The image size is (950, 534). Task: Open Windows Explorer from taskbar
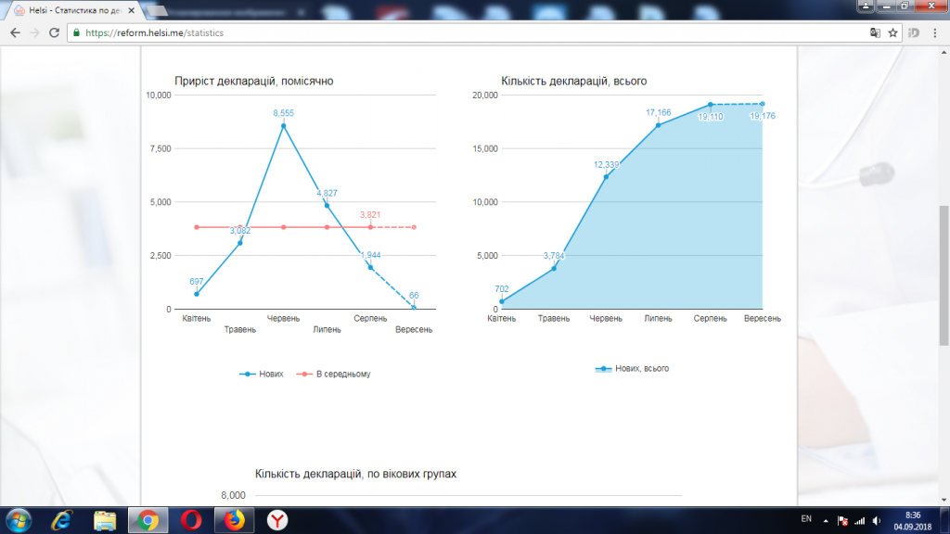(105, 521)
